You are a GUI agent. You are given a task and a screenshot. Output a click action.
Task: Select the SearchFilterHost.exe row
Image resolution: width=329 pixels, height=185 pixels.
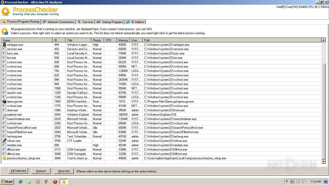(161, 132)
